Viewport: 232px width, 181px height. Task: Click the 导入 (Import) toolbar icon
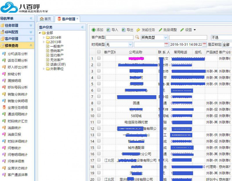(x=108, y=30)
